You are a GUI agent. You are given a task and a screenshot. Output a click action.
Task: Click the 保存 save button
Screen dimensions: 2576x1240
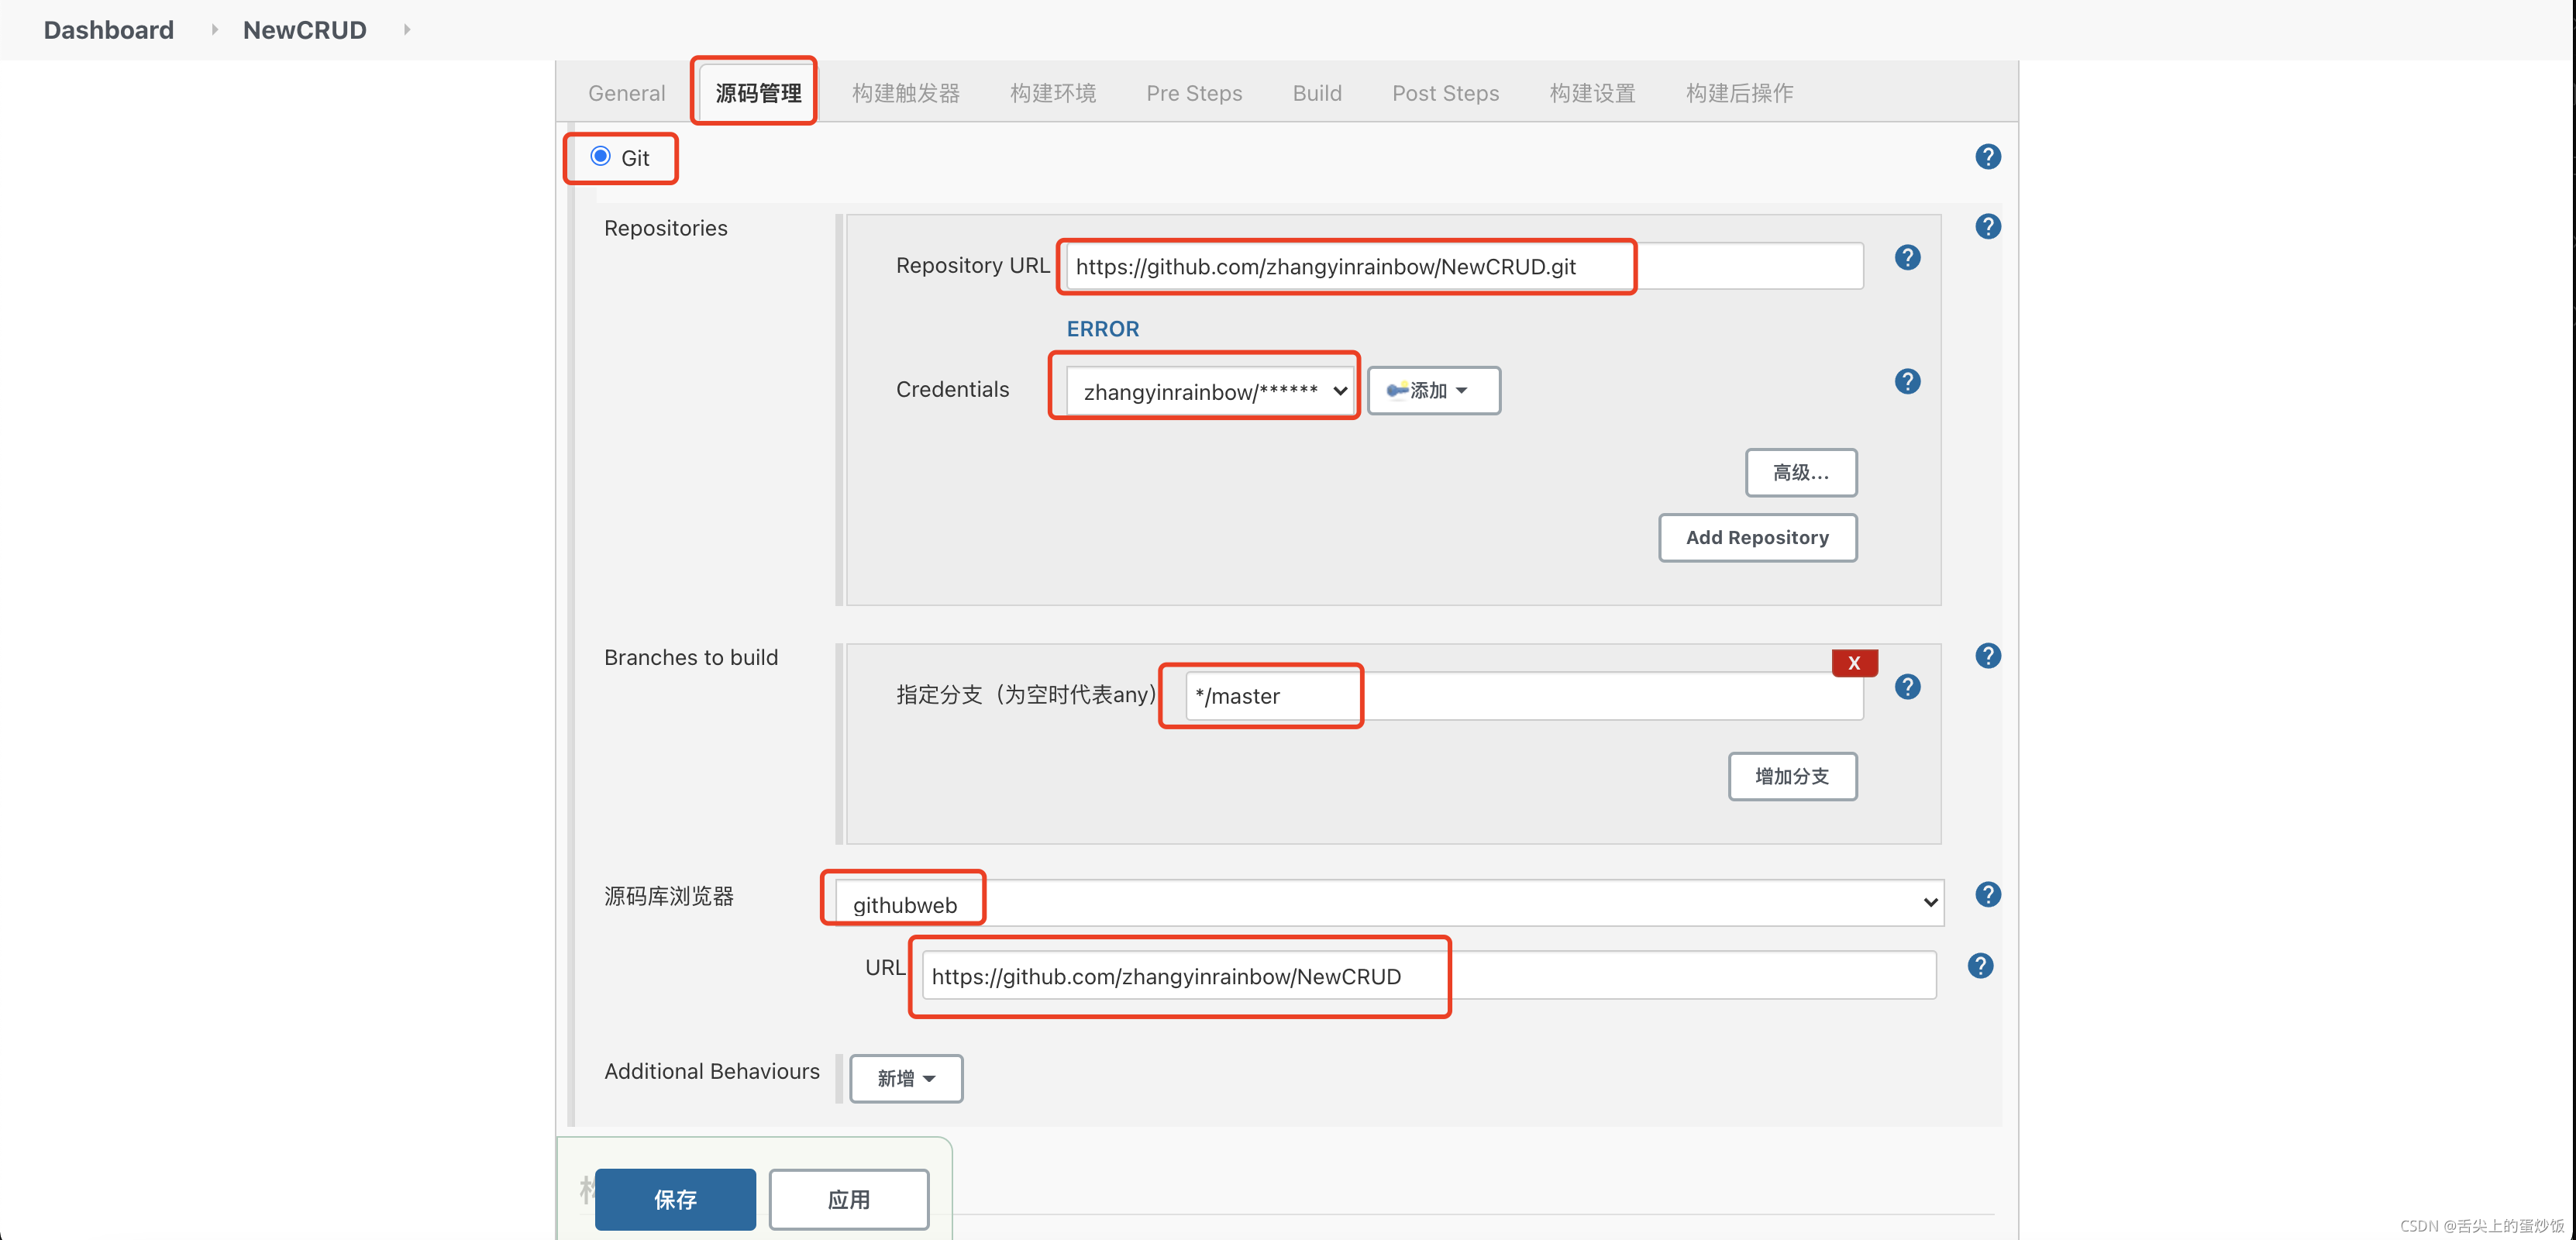[674, 1199]
